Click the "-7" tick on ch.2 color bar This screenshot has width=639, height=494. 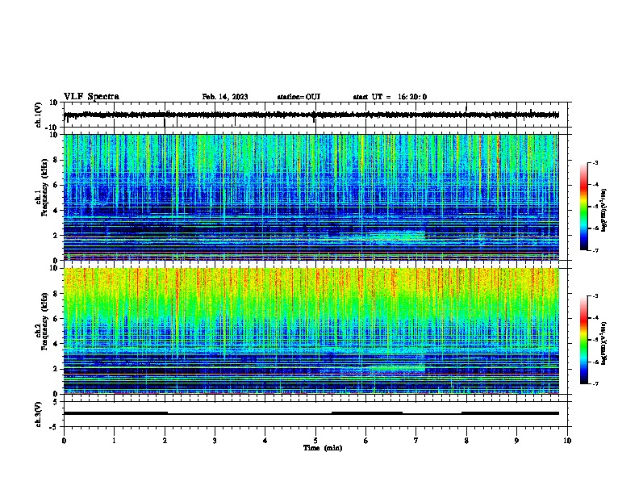[595, 383]
